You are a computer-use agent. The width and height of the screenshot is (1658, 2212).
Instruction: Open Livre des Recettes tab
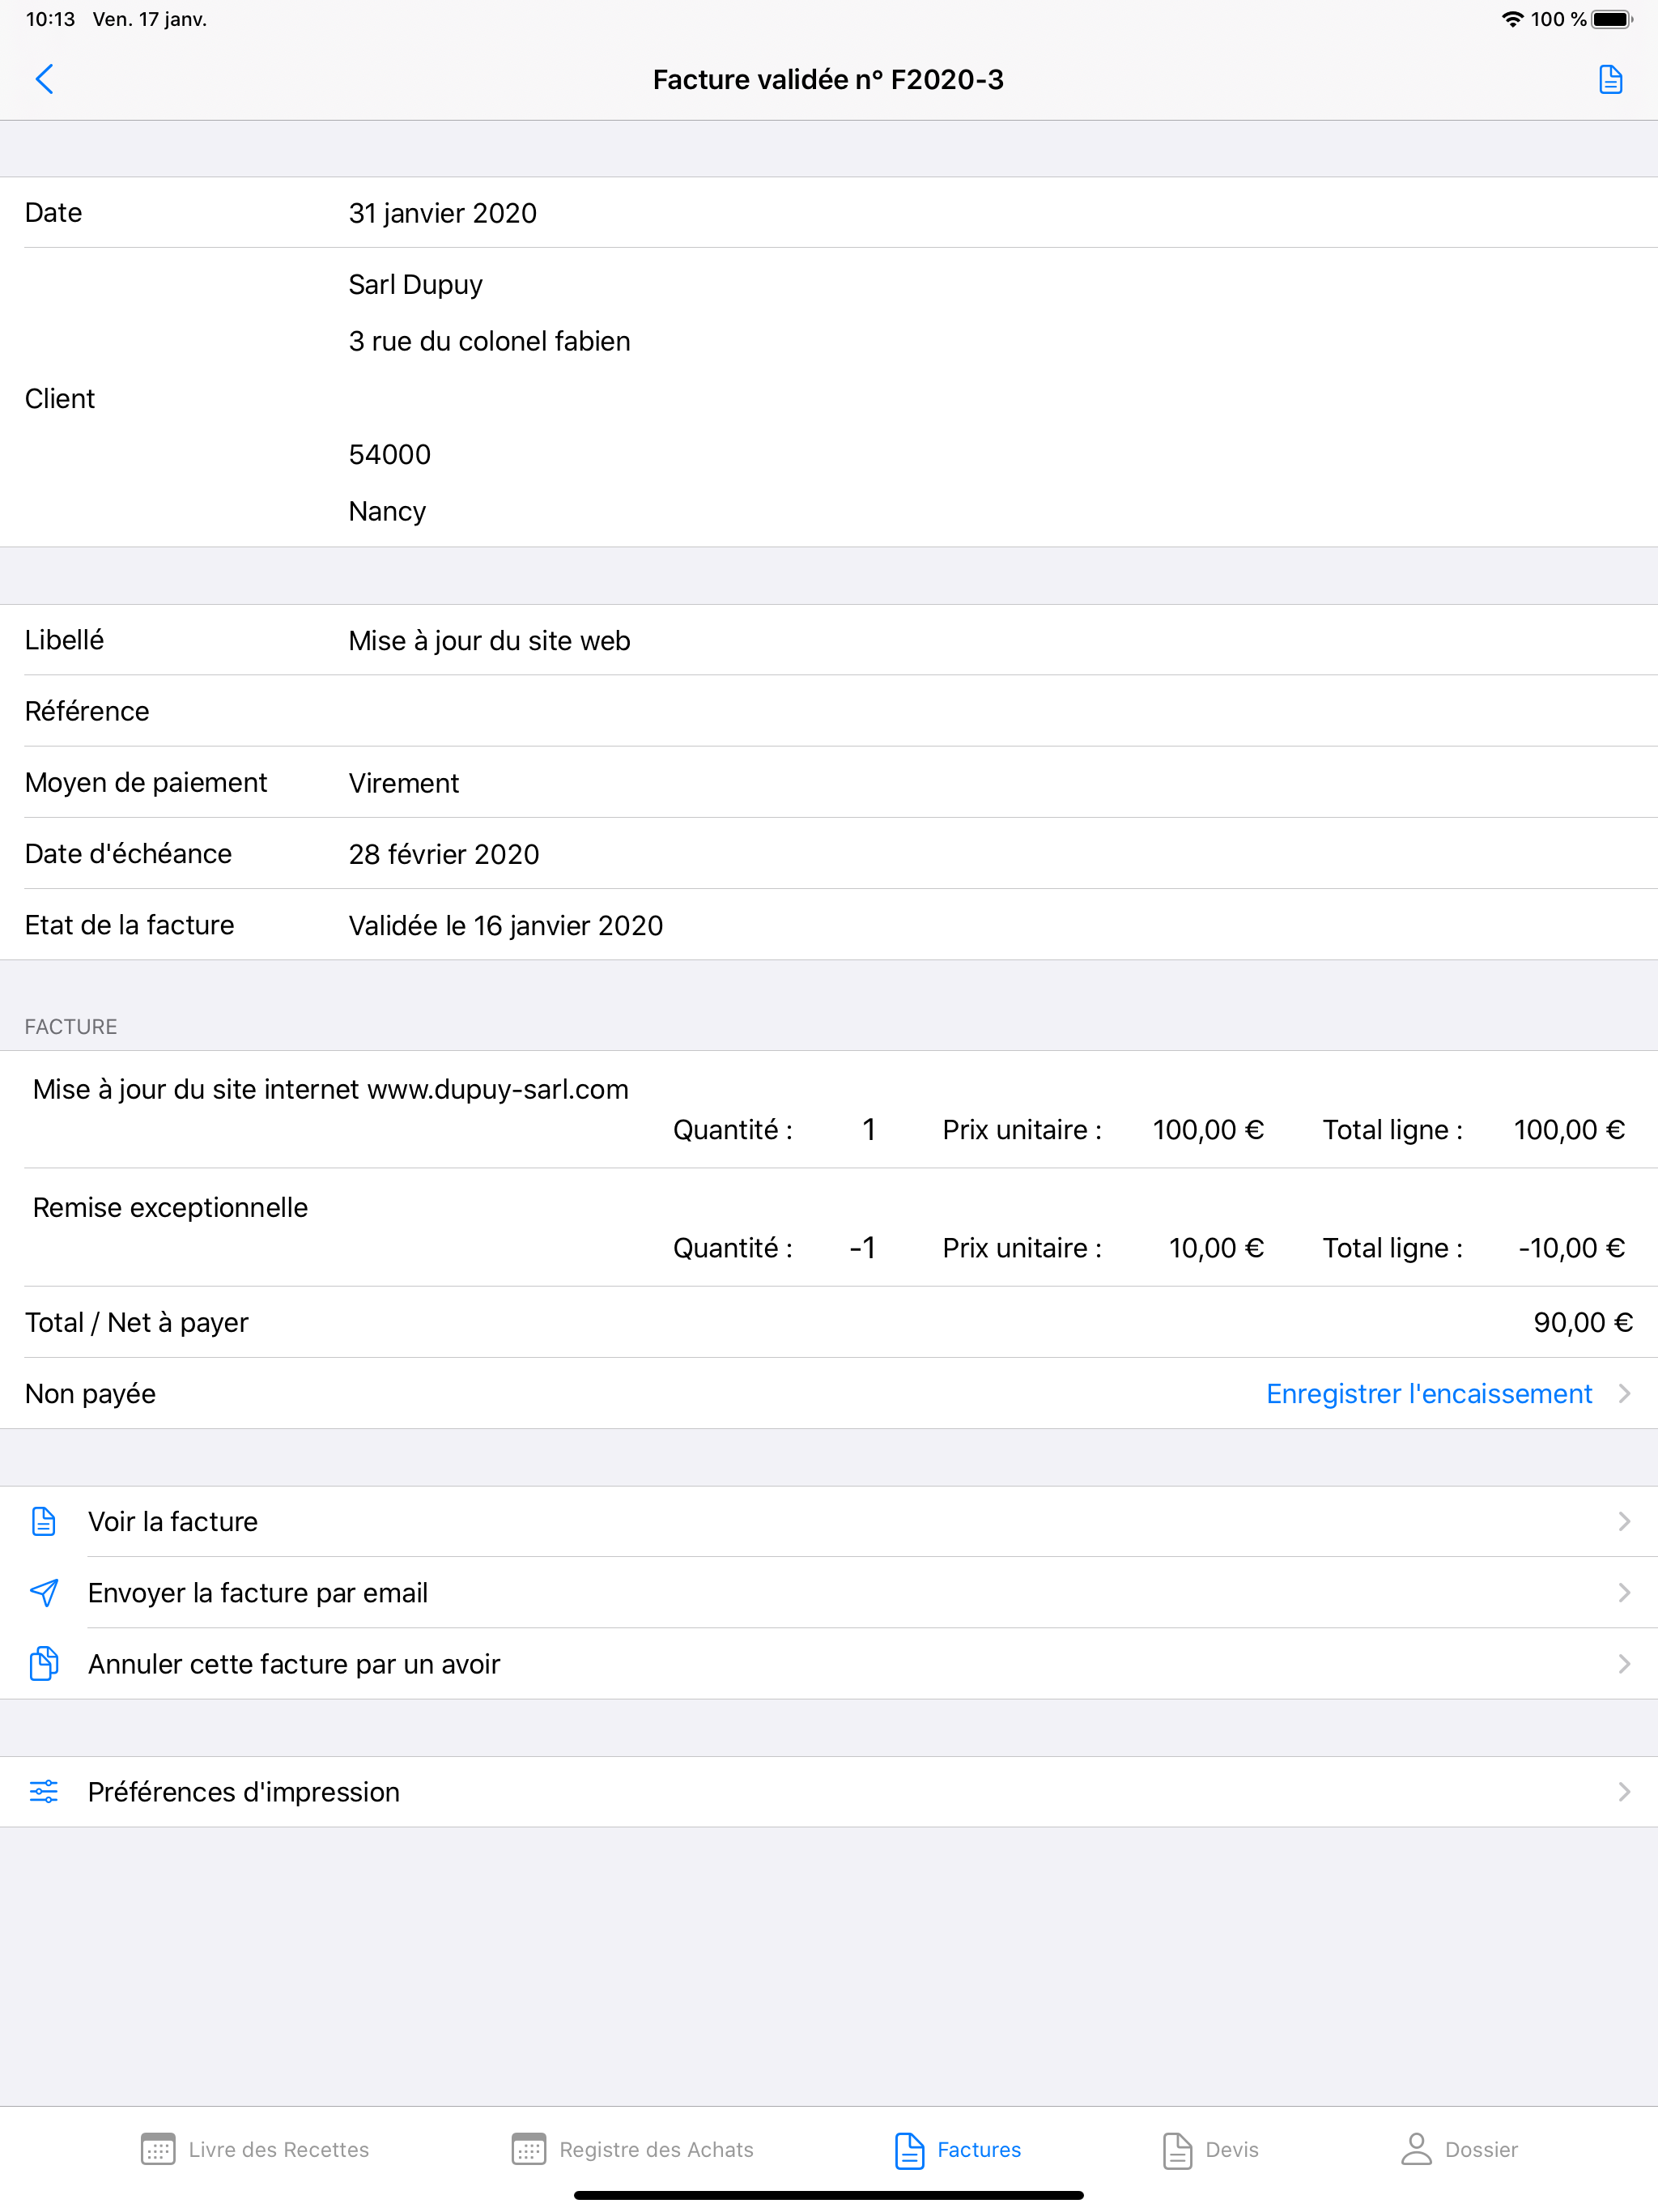[x=256, y=2149]
